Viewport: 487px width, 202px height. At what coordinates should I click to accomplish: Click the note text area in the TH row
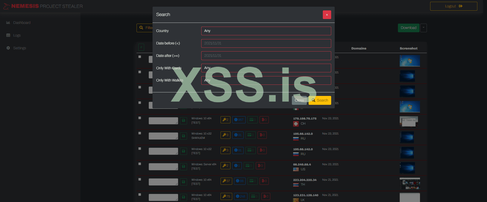pos(163,182)
